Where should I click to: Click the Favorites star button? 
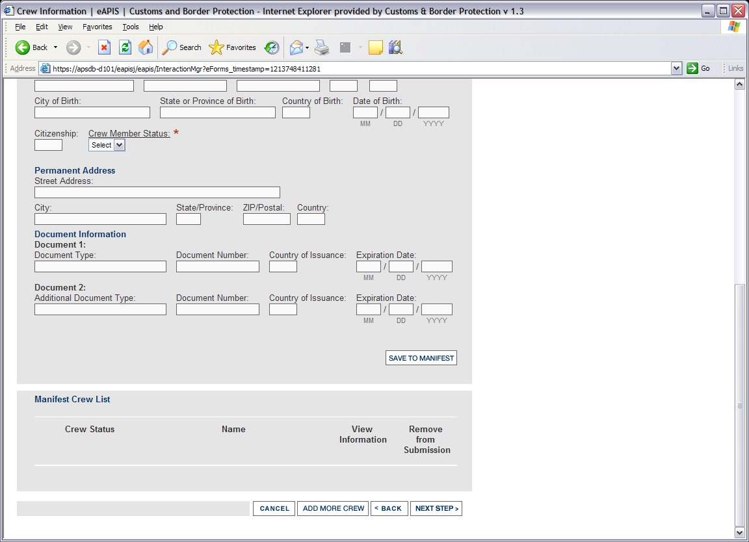[232, 47]
